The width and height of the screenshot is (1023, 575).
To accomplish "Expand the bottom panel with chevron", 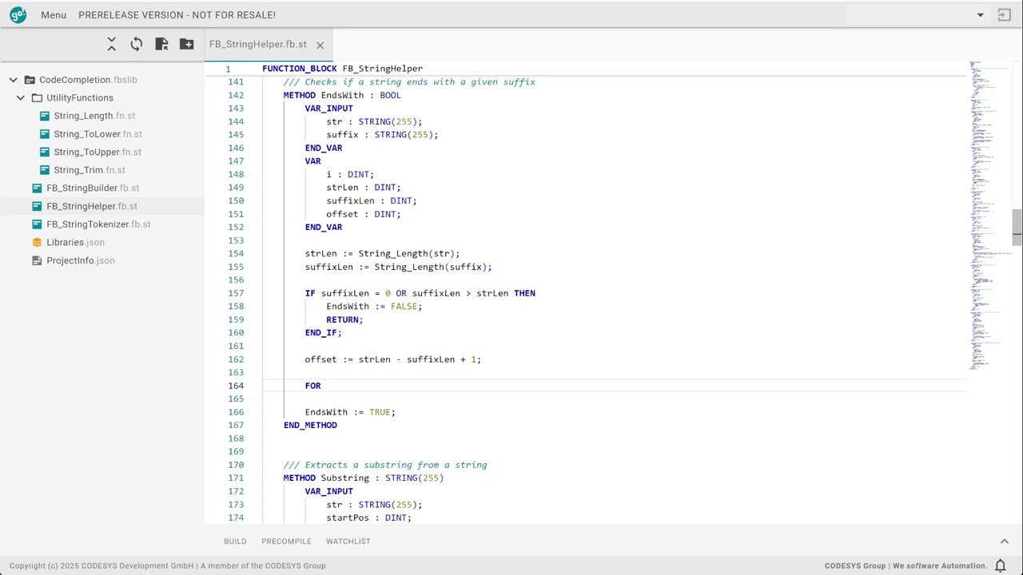I will click(x=1005, y=541).
